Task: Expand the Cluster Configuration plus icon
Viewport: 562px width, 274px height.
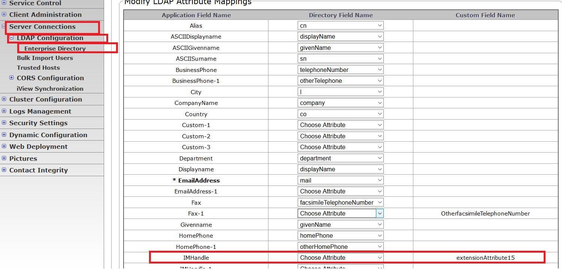Action: [x=4, y=99]
